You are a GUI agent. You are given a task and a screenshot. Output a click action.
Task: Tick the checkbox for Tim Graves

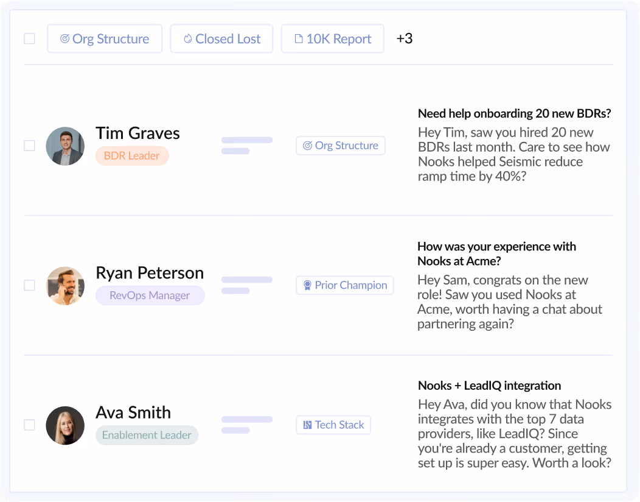29,146
